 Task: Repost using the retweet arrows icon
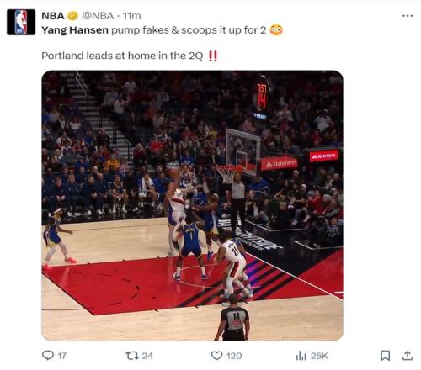point(132,356)
